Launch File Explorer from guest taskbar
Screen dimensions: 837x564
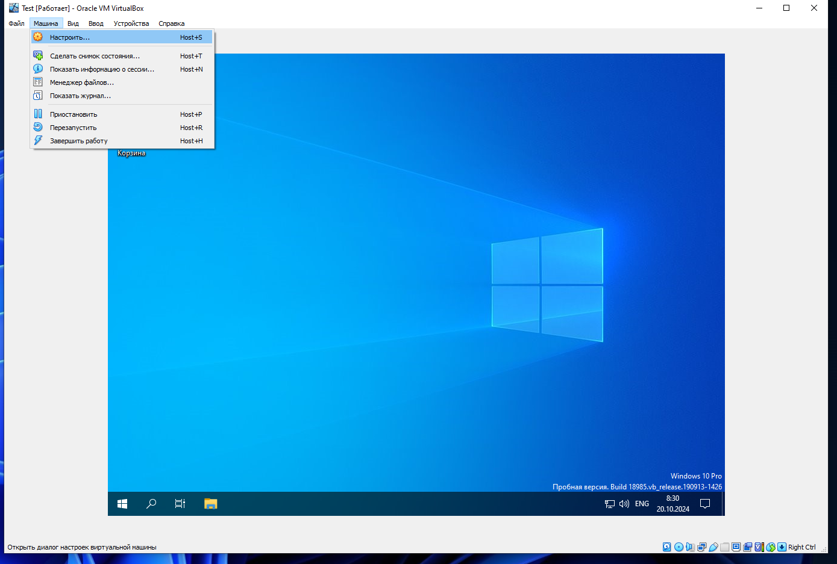(x=210, y=504)
